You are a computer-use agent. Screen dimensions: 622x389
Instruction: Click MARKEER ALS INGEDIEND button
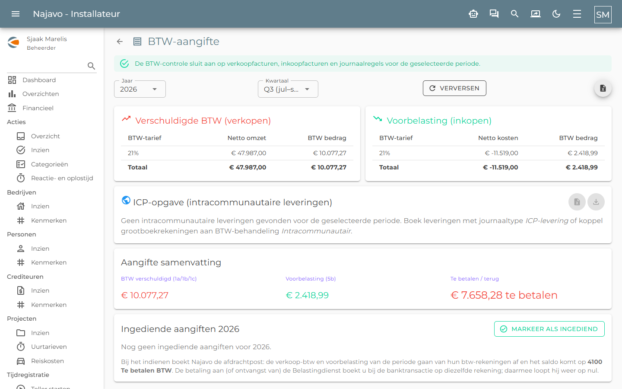click(x=549, y=329)
